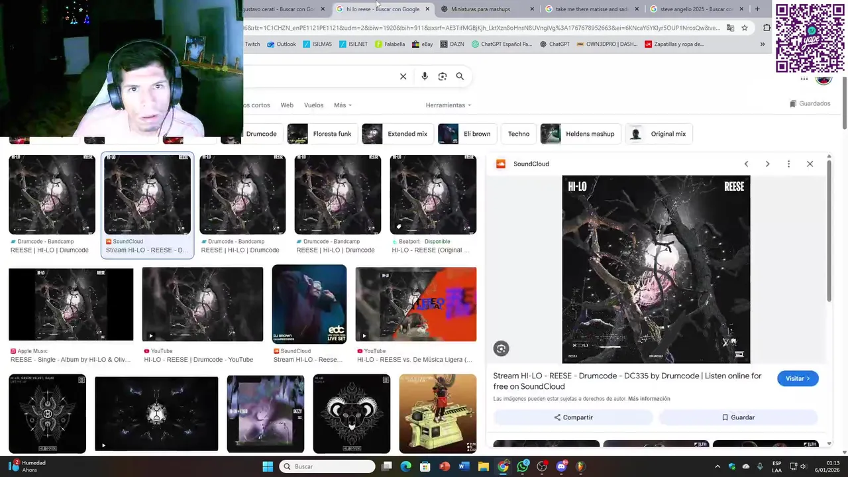Screen dimensions: 848x477
Task: Open the three-dot menu in preview panel
Action: coord(788,164)
